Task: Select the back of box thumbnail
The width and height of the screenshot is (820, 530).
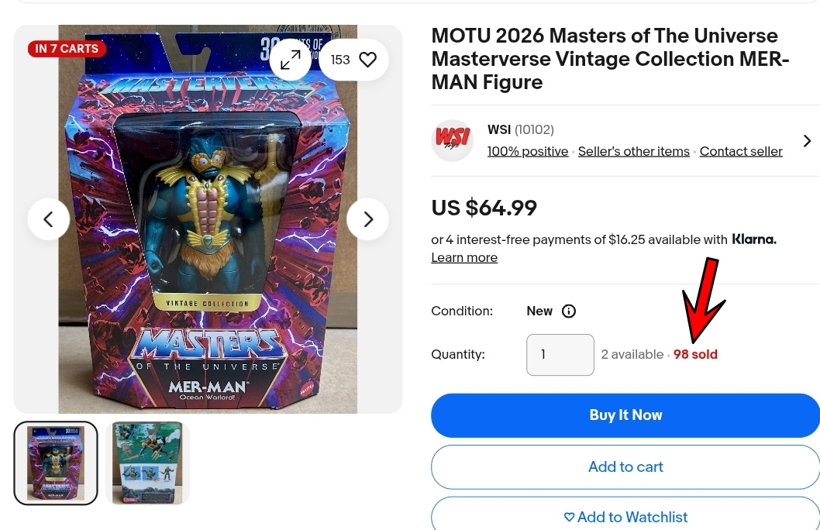Action: pos(147,463)
